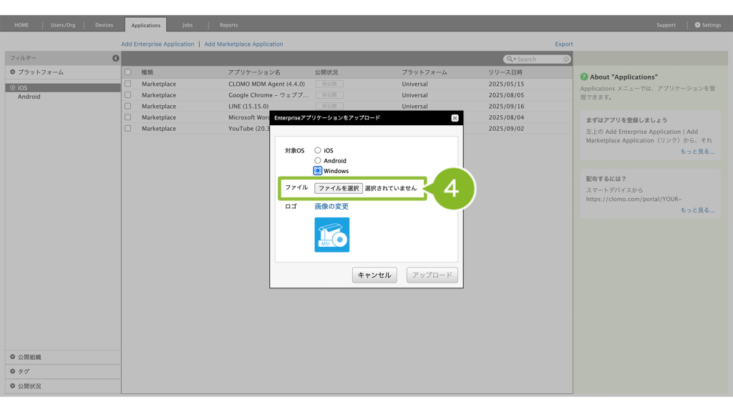Click the キャンセル button
The image size is (733, 412).
pyautogui.click(x=374, y=275)
